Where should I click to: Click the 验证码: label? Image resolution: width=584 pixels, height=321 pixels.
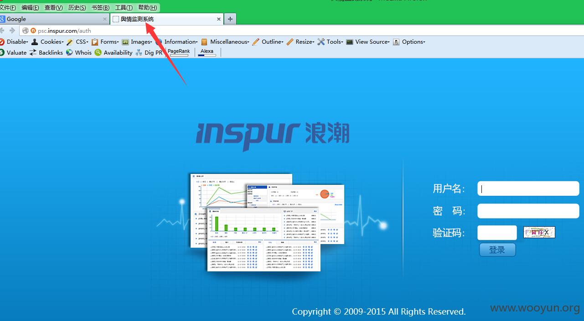pos(449,233)
